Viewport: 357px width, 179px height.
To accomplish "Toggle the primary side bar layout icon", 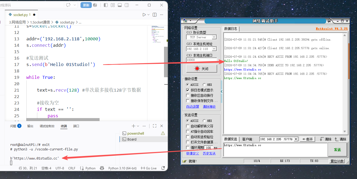I will 106,5.
